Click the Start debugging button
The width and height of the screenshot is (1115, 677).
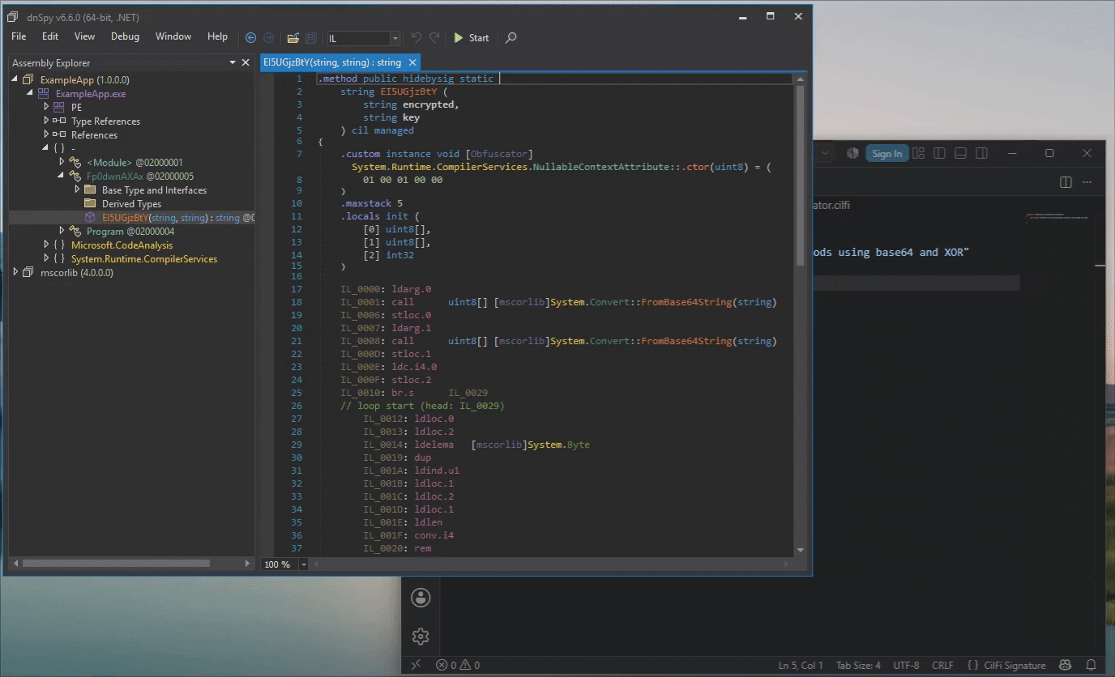pyautogui.click(x=471, y=37)
